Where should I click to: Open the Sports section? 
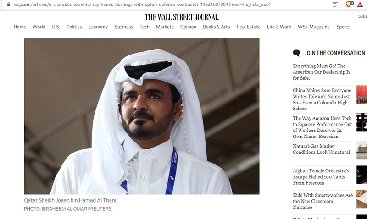[x=343, y=27]
